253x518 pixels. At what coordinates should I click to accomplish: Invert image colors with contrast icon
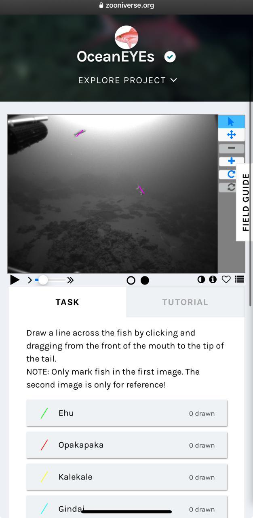tap(201, 279)
